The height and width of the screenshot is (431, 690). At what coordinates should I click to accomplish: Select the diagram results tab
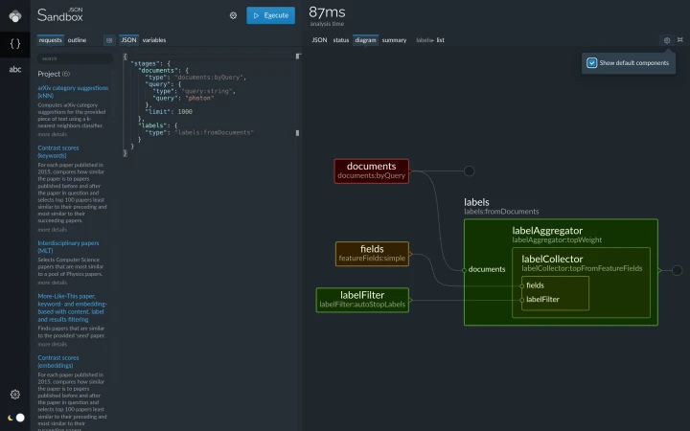(x=365, y=40)
